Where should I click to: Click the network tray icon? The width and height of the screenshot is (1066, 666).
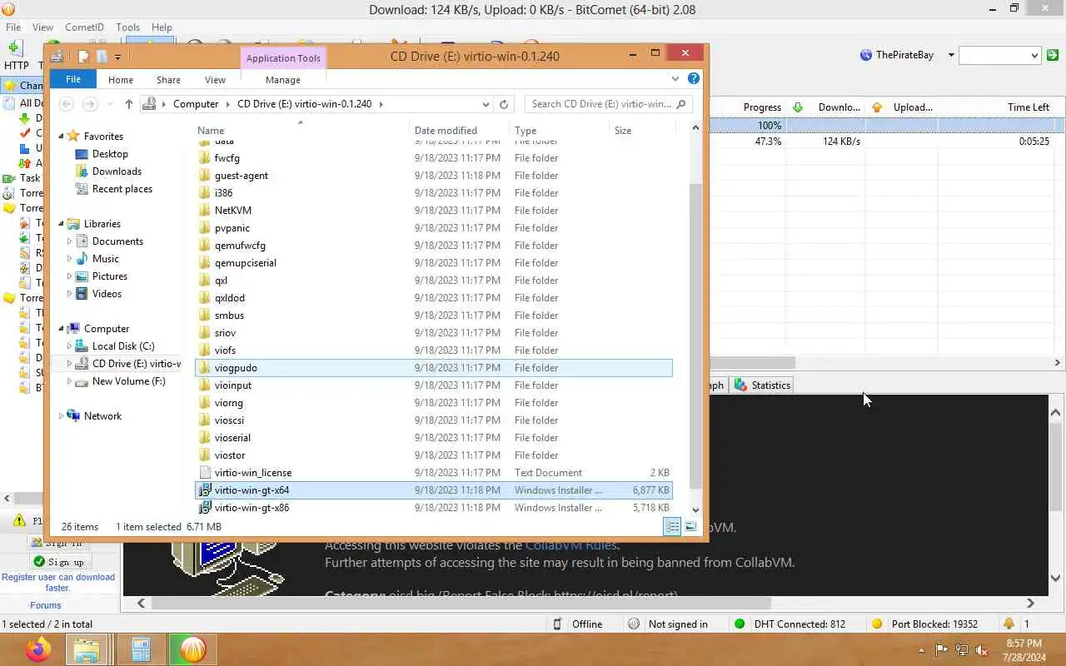coord(962,650)
